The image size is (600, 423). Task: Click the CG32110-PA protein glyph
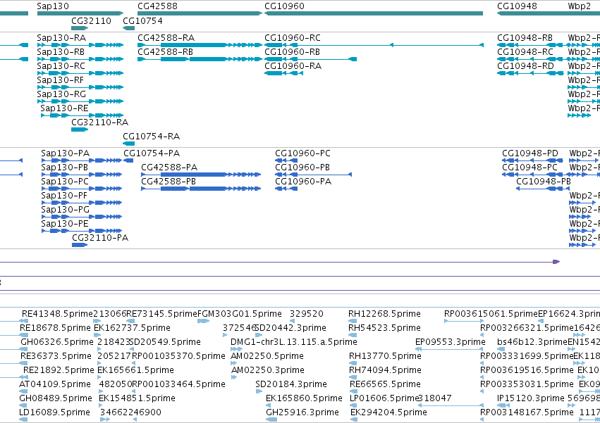pyautogui.click(x=80, y=245)
